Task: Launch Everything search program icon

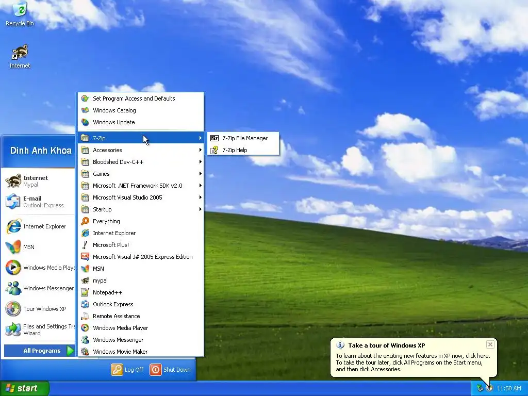Action: (x=85, y=221)
